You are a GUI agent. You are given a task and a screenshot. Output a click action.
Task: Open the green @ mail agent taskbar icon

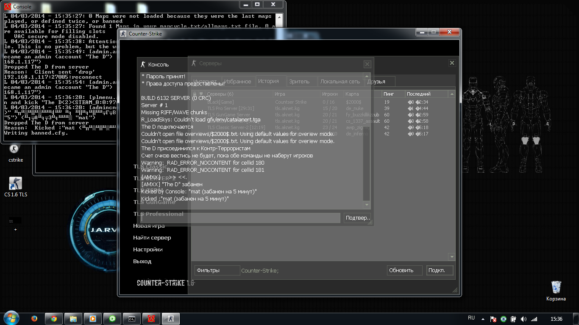pyautogui.click(x=112, y=319)
